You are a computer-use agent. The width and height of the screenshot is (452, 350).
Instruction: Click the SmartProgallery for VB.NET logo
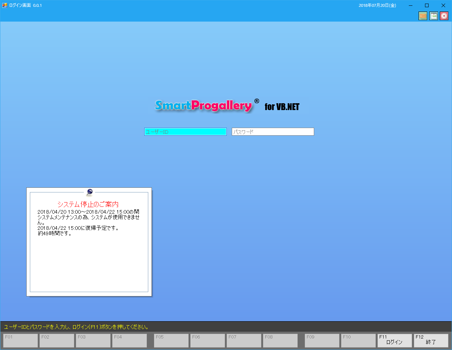(x=227, y=106)
